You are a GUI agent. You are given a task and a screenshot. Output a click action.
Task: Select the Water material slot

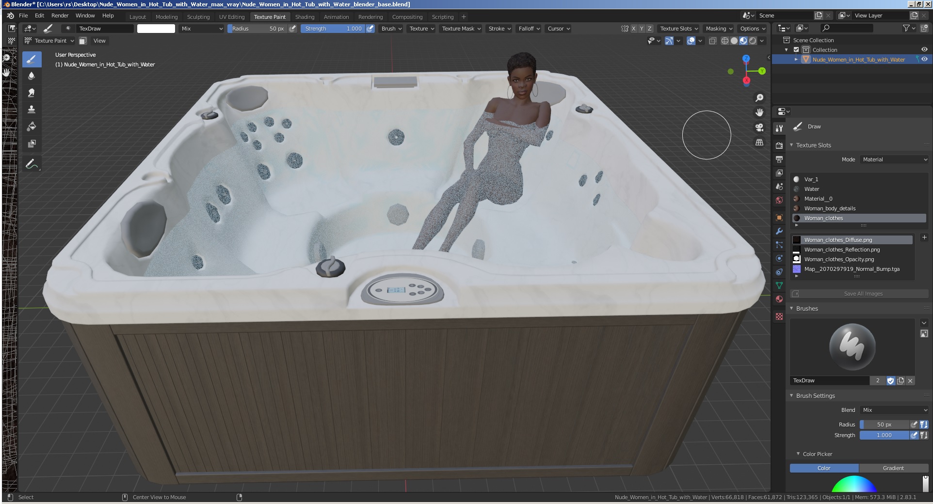pos(859,189)
